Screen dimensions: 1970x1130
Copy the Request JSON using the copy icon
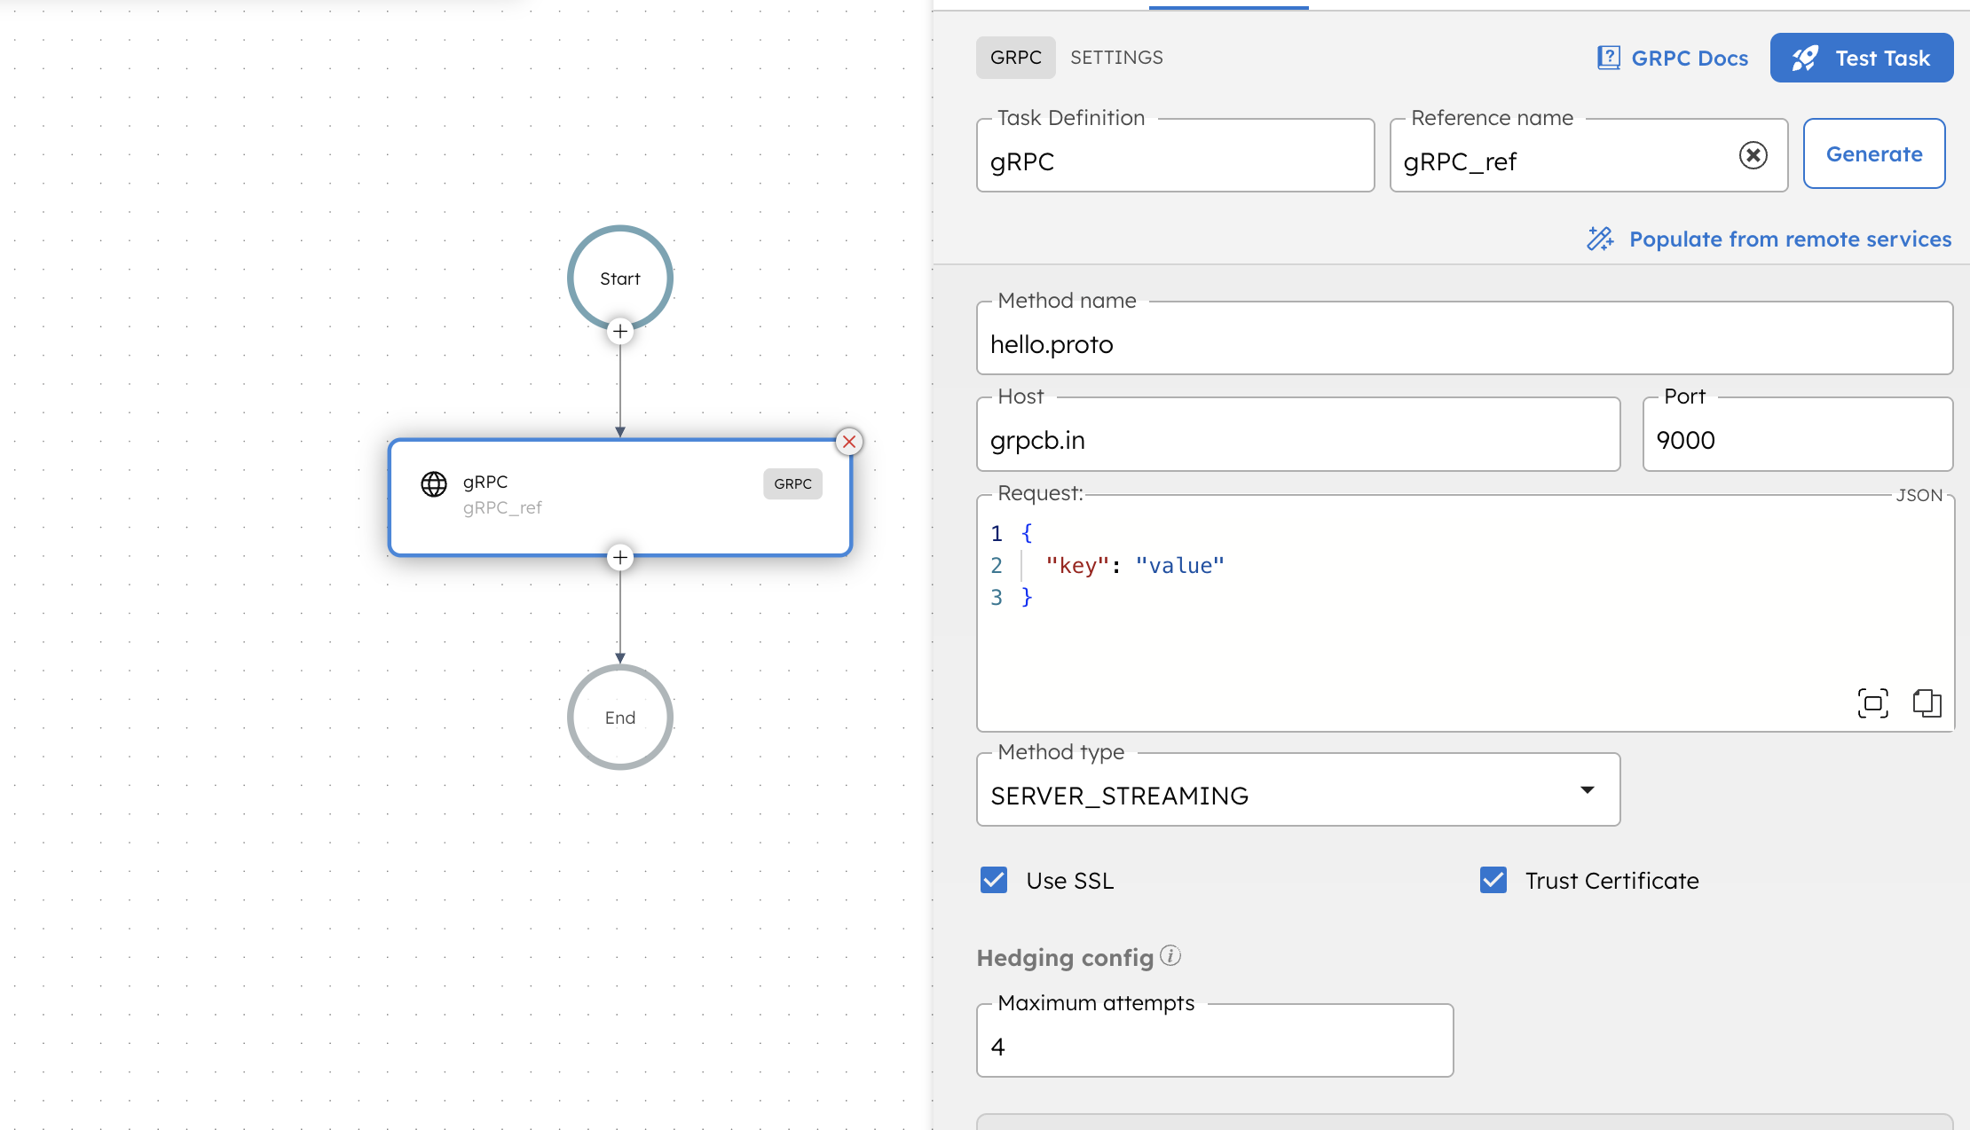[x=1927, y=702]
